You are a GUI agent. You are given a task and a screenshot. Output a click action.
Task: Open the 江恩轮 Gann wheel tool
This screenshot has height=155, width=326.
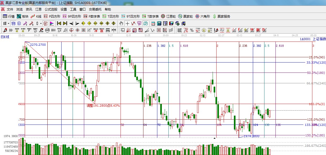(x=168, y=16)
